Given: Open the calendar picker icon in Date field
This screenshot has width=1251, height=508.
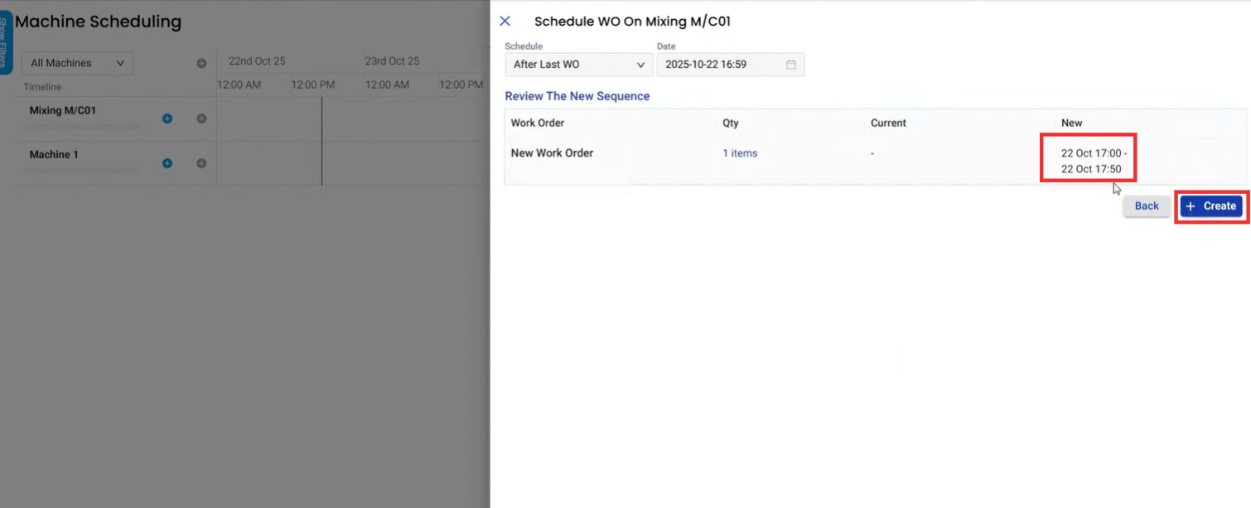Looking at the screenshot, I should coord(790,65).
